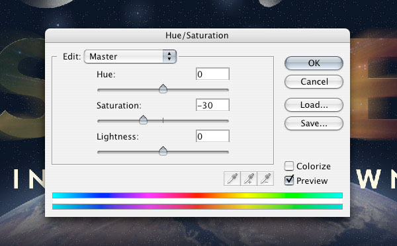Select the subtract-from-sample eyedropper tool
Image resolution: width=397 pixels, height=246 pixels.
265,179
